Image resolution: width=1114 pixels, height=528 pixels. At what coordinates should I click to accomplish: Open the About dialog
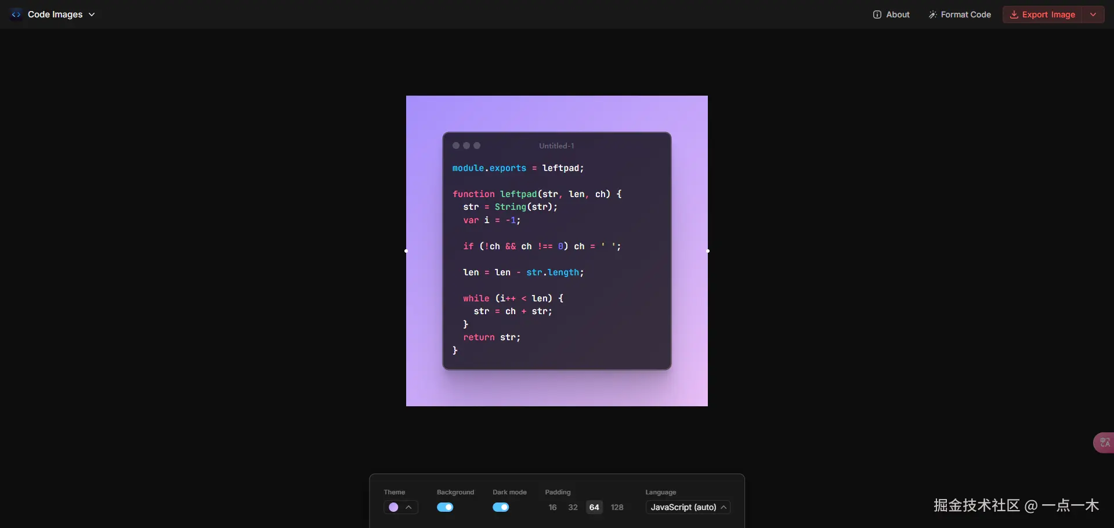click(892, 14)
